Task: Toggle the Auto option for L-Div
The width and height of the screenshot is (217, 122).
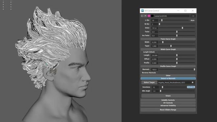Action: click(192, 20)
